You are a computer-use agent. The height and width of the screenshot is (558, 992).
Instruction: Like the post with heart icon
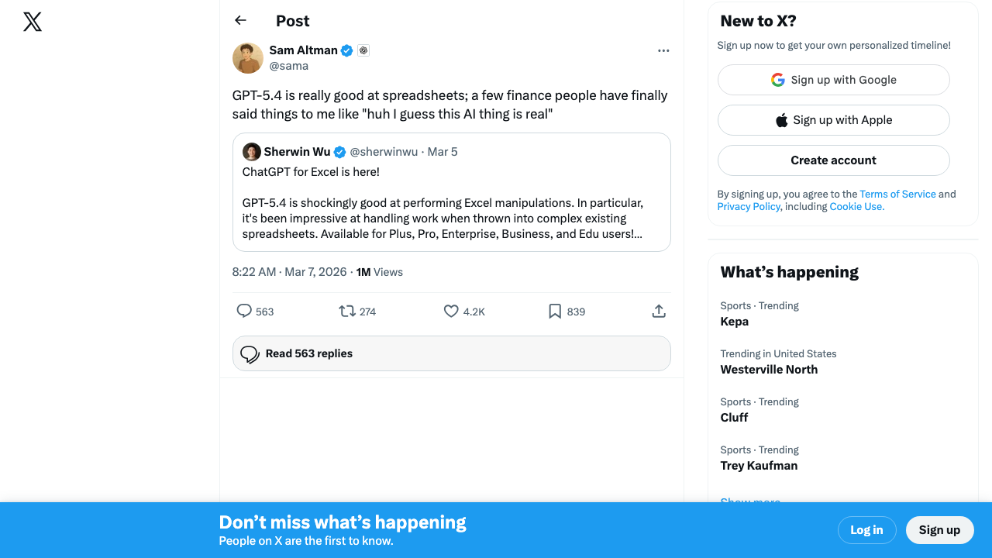451,312
